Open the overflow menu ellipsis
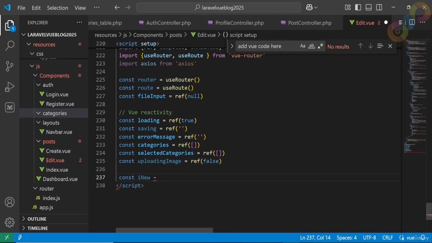Viewport: 432px width, 243px height. coord(97,7)
